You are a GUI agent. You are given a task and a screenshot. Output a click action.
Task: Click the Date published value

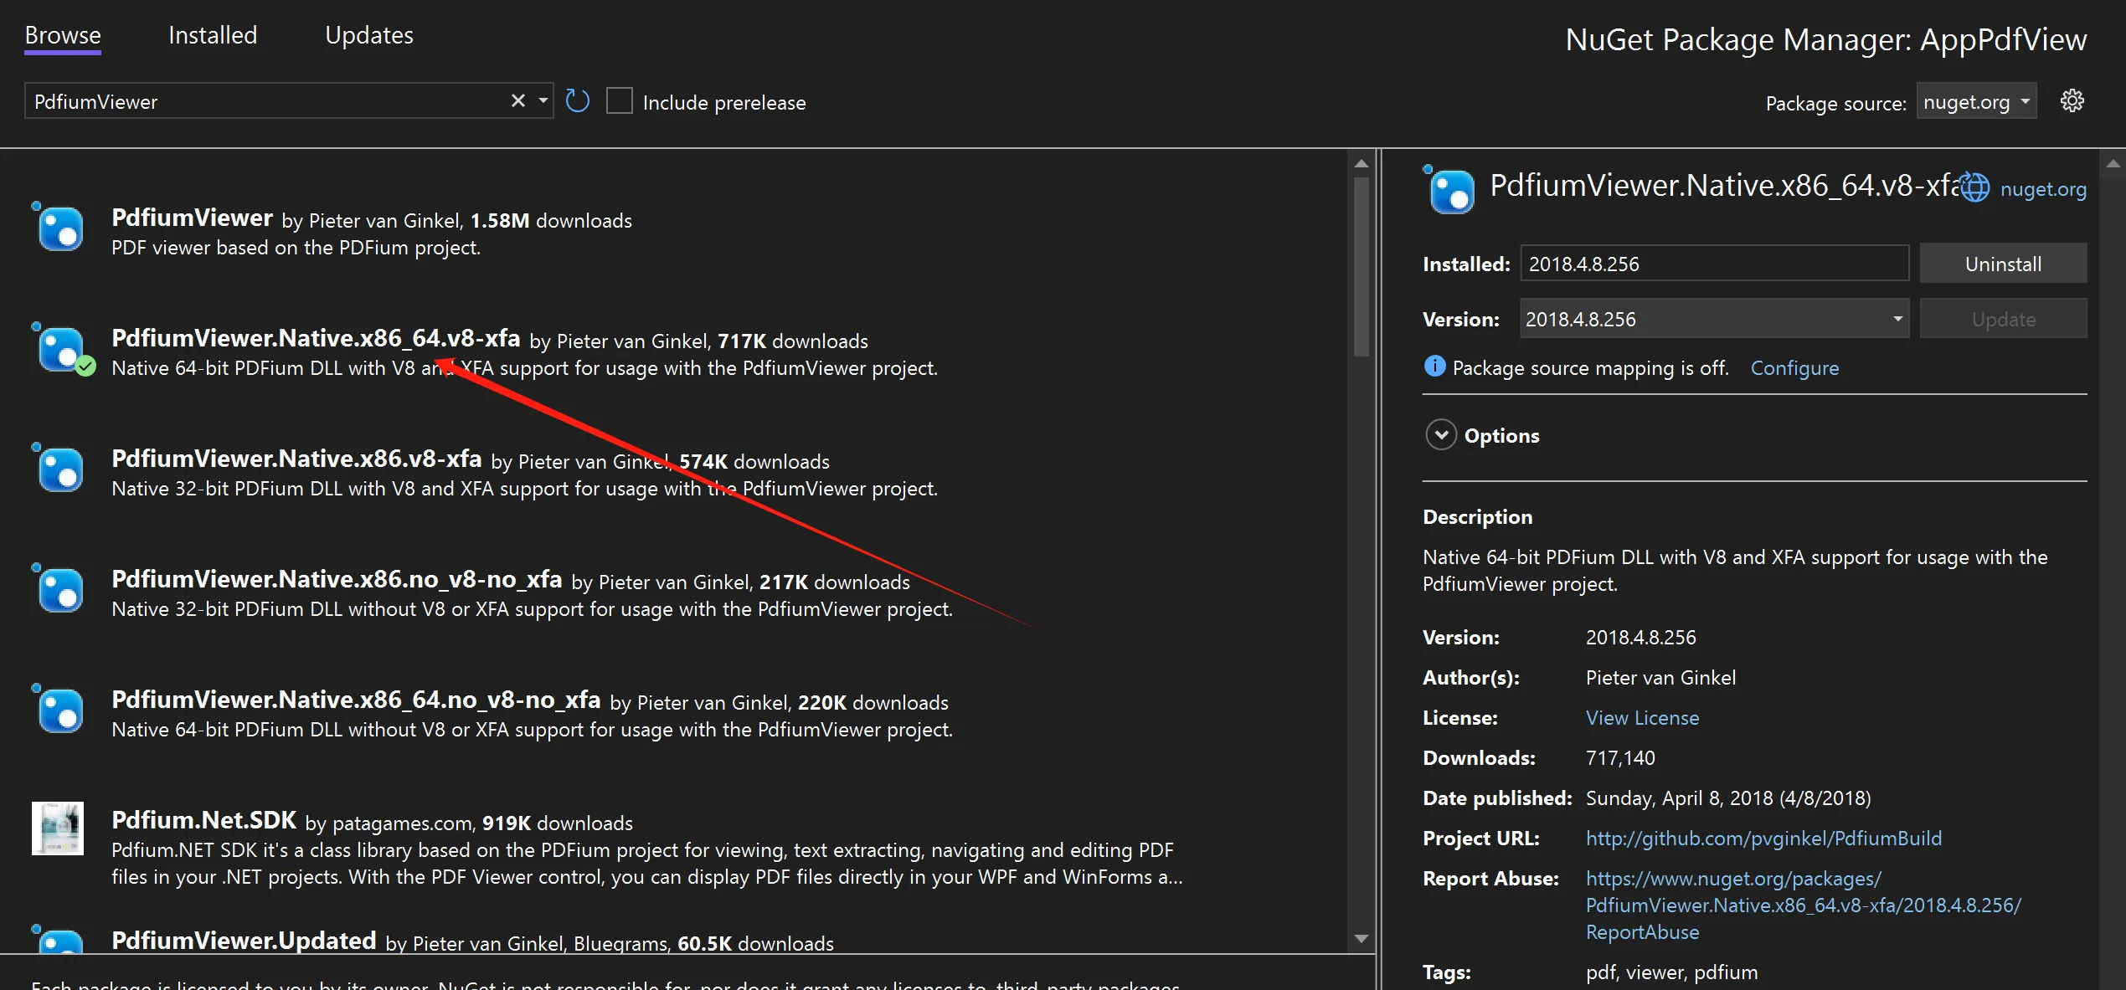click(1728, 798)
